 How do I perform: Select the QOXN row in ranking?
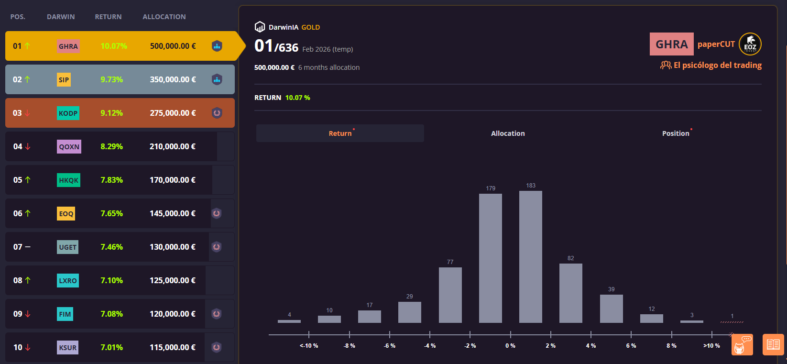pyautogui.click(x=120, y=146)
